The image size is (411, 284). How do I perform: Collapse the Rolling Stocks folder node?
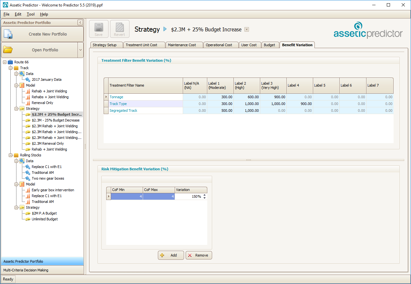(10, 155)
